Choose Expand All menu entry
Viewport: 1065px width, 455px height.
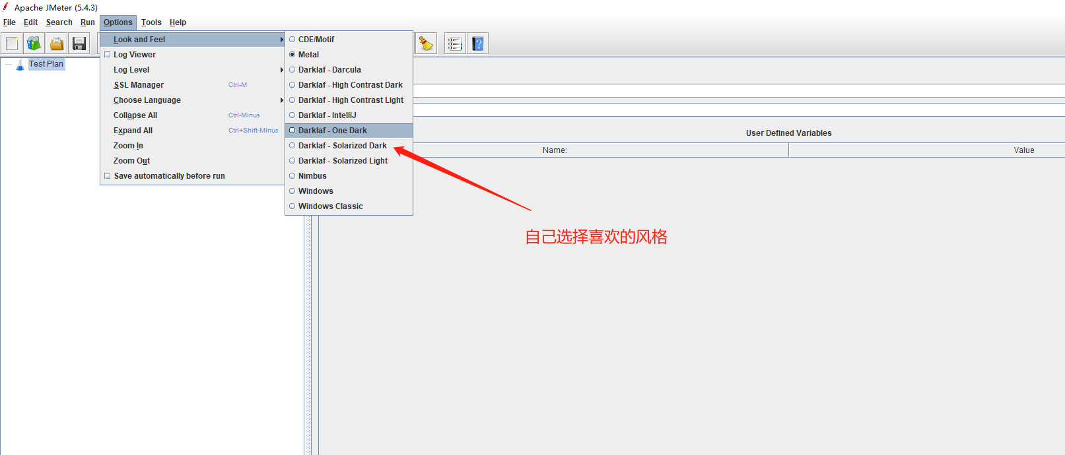click(x=193, y=131)
